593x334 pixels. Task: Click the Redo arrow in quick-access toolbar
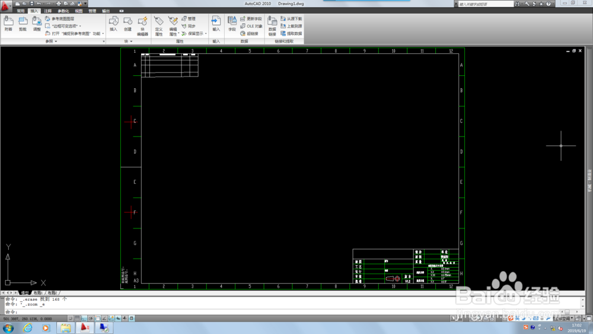click(x=49, y=4)
